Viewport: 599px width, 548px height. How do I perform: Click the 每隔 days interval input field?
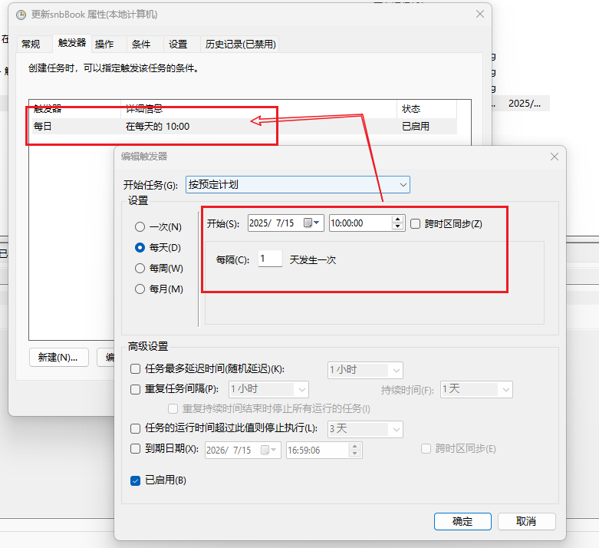pyautogui.click(x=270, y=259)
